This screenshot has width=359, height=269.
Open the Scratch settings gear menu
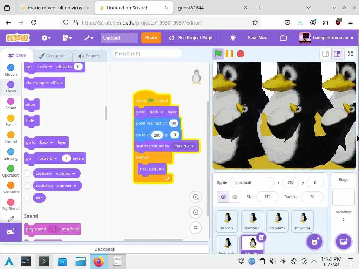coord(46,38)
